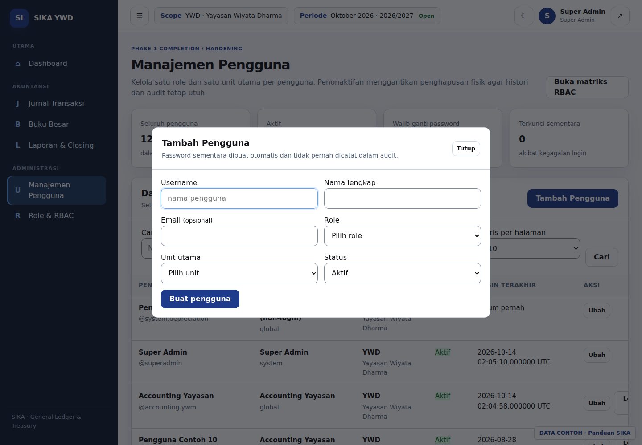Click the Cari search button
This screenshot has height=445, width=642.
click(x=602, y=257)
